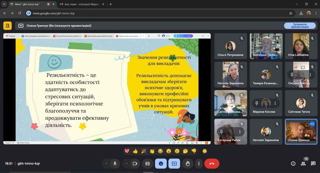Open more options for Марина Кислая
Image resolution: width=320 pixels, height=173 pixels.
(x=275, y=103)
